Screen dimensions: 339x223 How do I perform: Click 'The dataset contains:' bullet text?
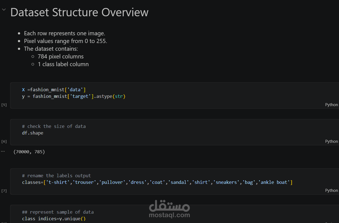point(51,49)
